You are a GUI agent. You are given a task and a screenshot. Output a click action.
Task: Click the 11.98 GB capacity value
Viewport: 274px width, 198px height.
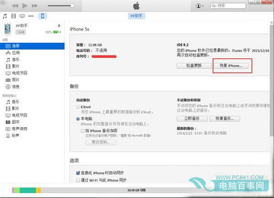click(x=95, y=45)
